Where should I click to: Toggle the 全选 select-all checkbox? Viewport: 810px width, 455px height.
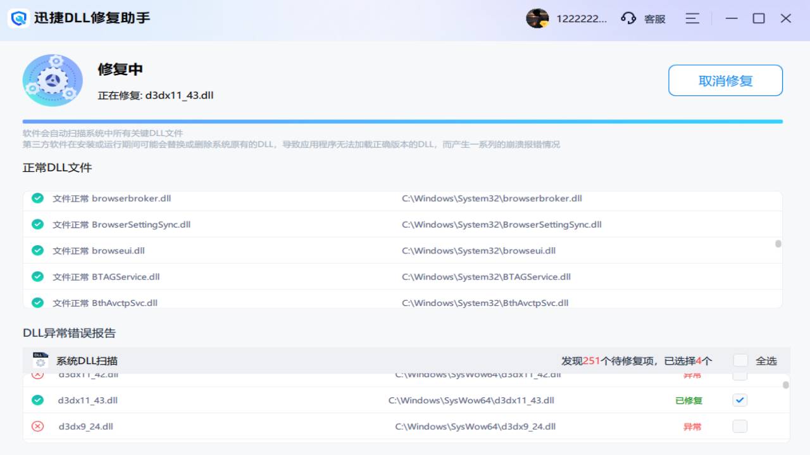740,360
